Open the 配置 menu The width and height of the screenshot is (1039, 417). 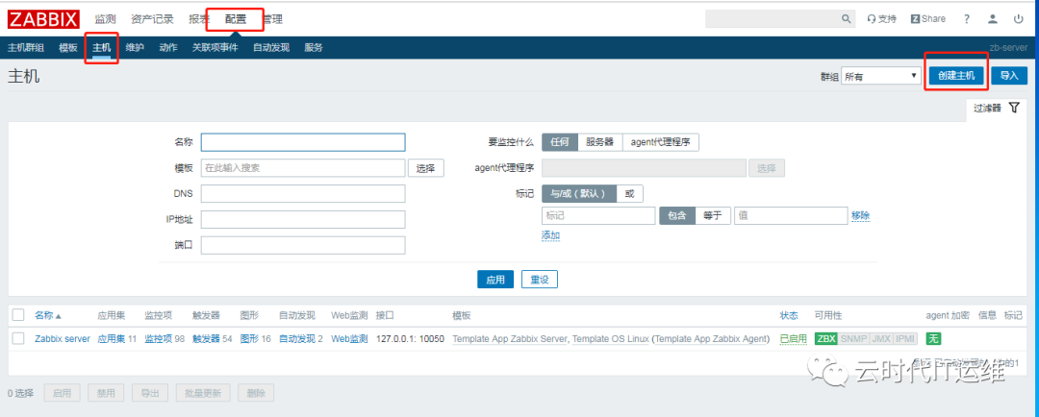point(236,19)
